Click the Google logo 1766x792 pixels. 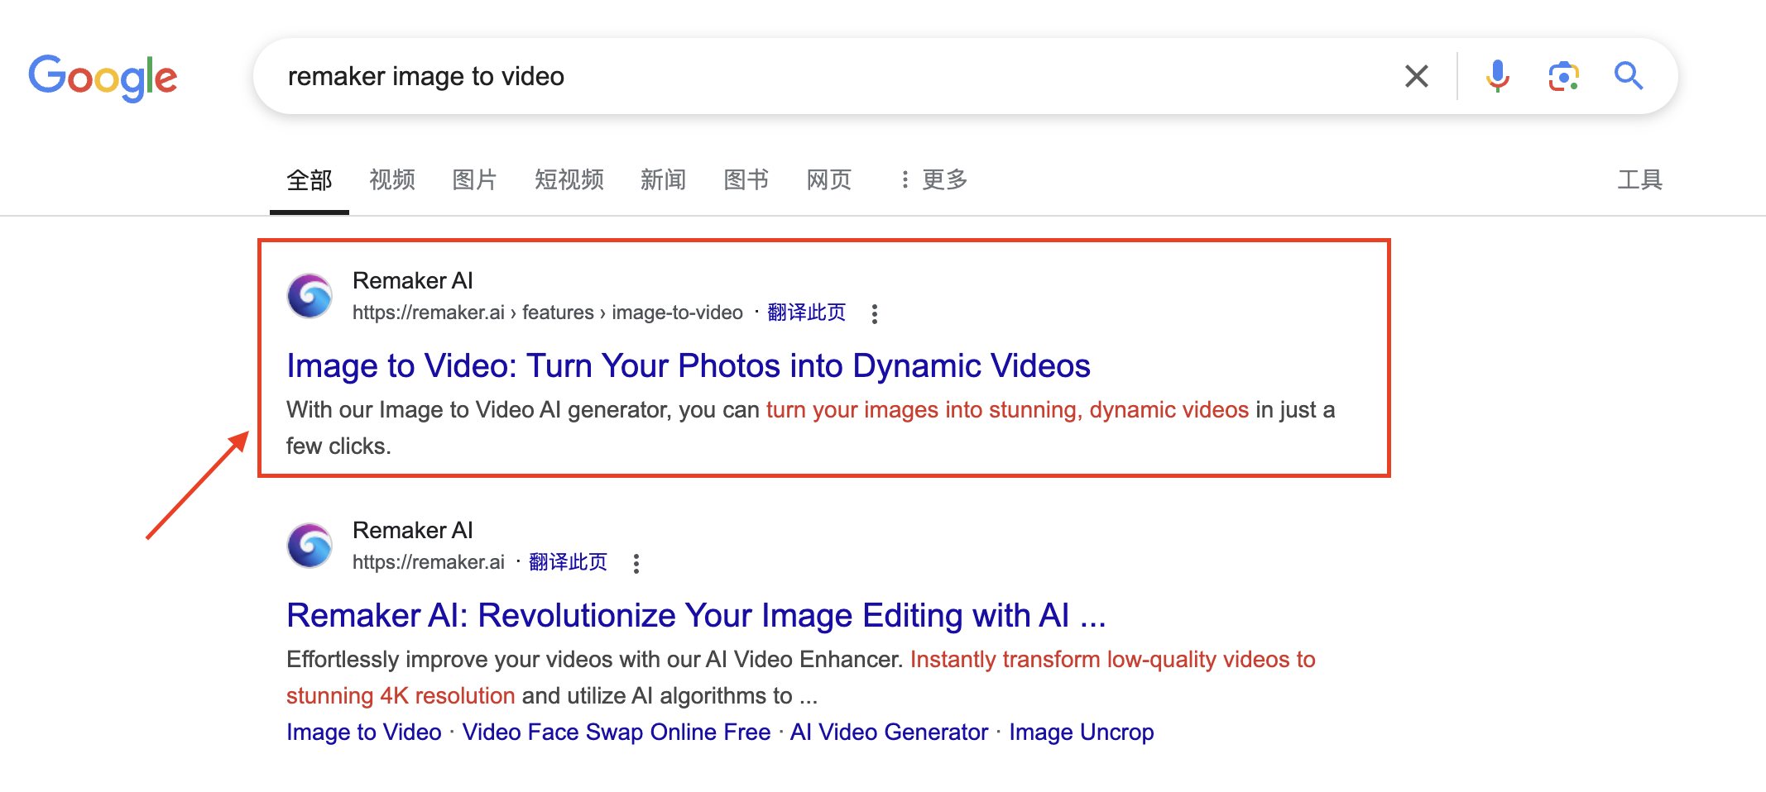point(103,78)
